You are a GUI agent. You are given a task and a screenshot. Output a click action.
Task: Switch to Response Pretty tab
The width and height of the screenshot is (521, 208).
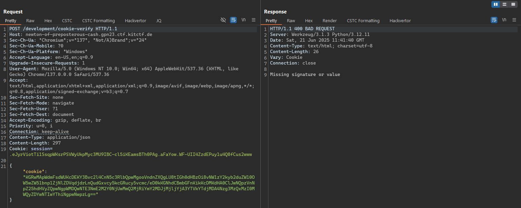tap(271, 21)
